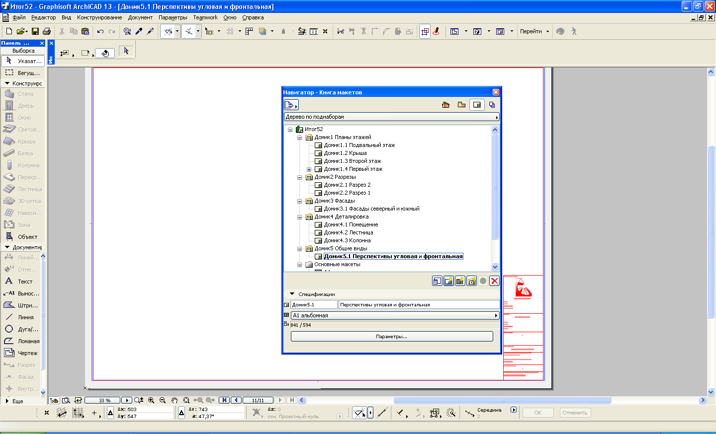Collapse the Спецификации section triangle
Screen dimensions: 716x434
(x=292, y=294)
